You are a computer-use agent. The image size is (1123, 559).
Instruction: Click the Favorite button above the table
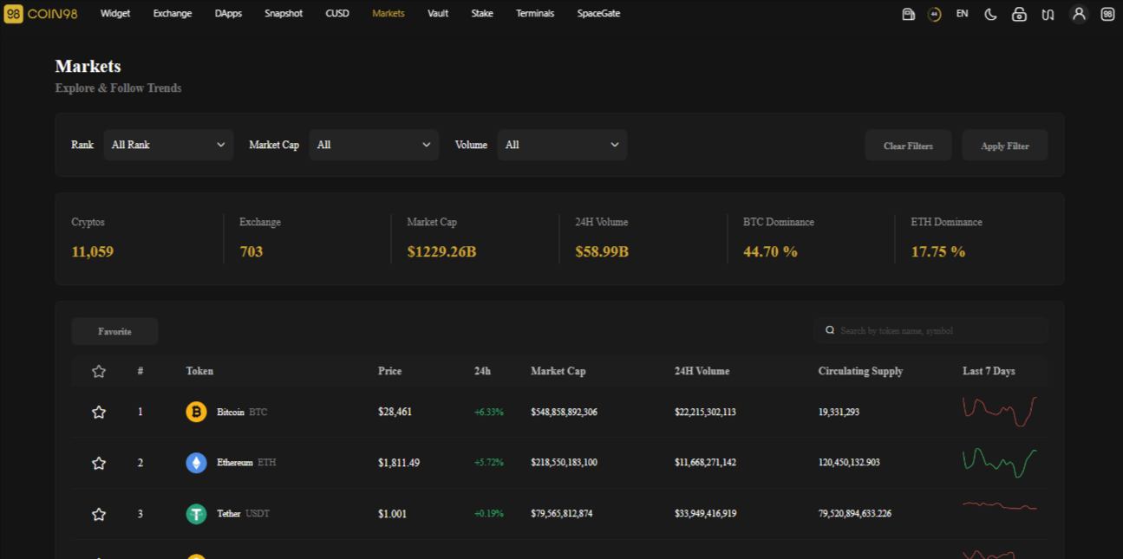pyautogui.click(x=114, y=331)
